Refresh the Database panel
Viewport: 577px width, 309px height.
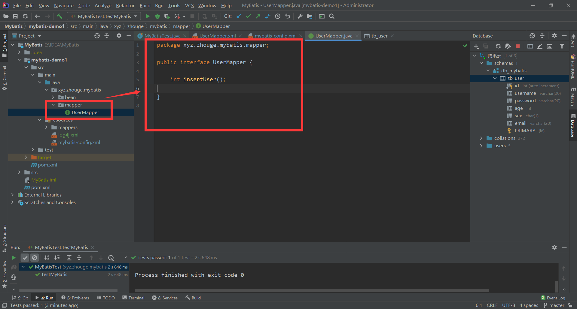click(x=498, y=46)
